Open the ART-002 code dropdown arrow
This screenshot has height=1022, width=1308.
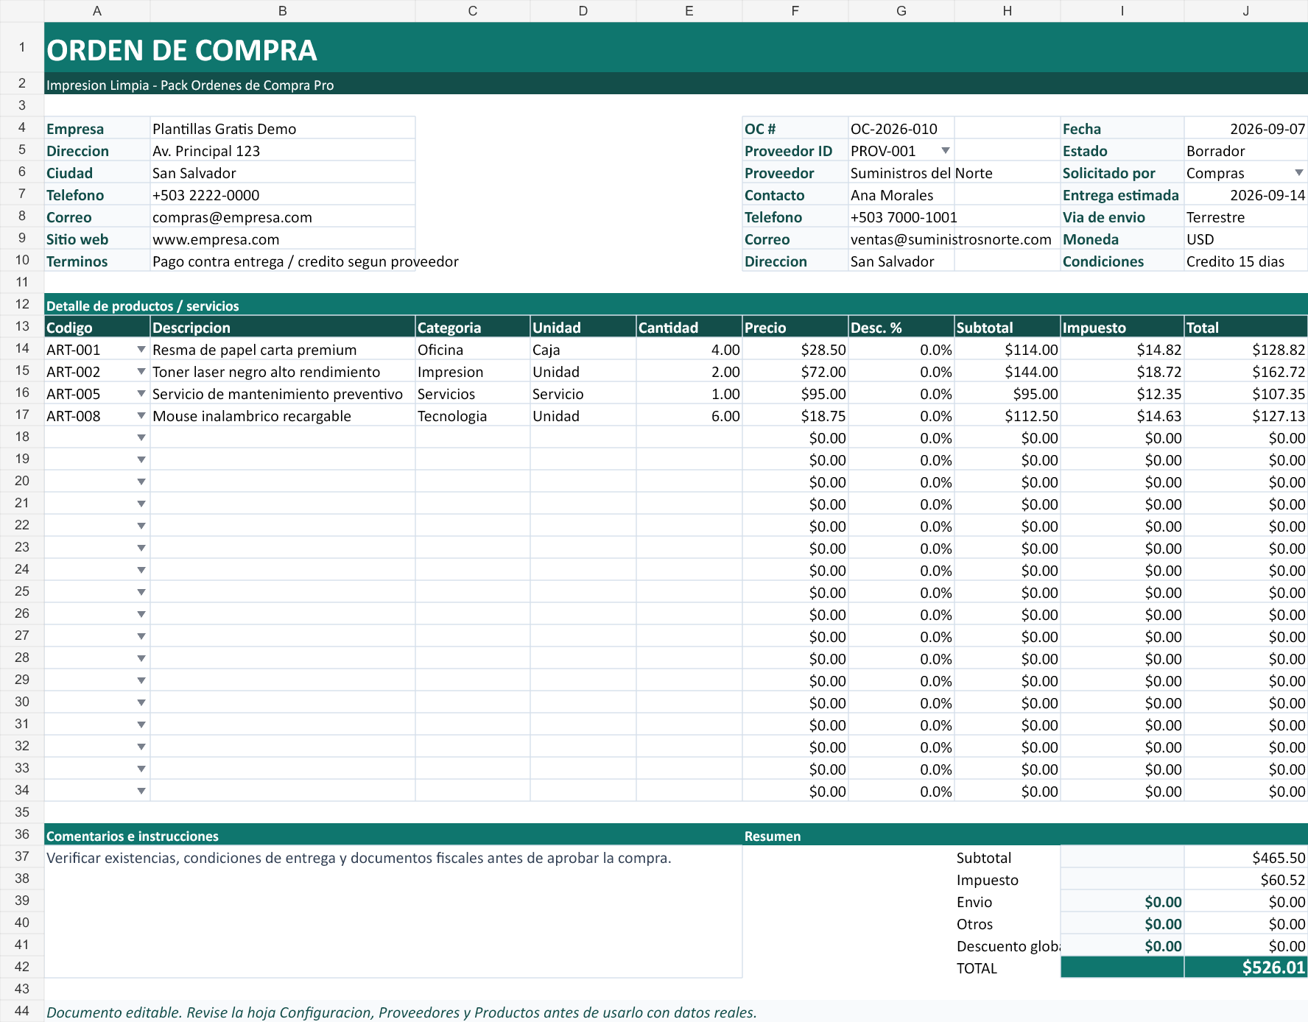click(141, 372)
